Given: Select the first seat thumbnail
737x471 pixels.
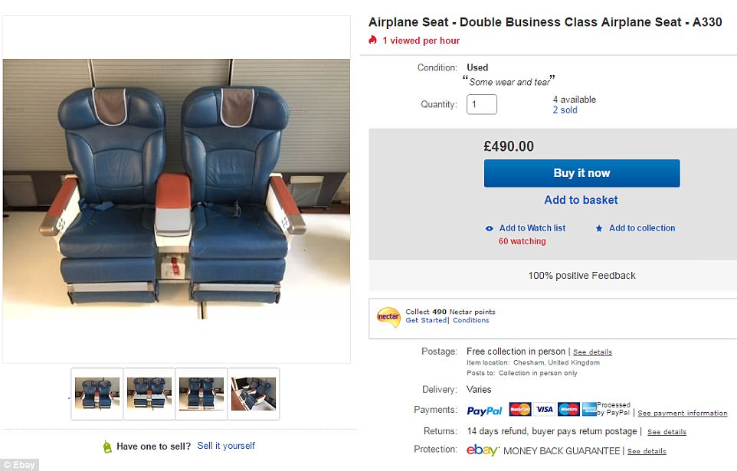Looking at the screenshot, I should coord(97,394).
